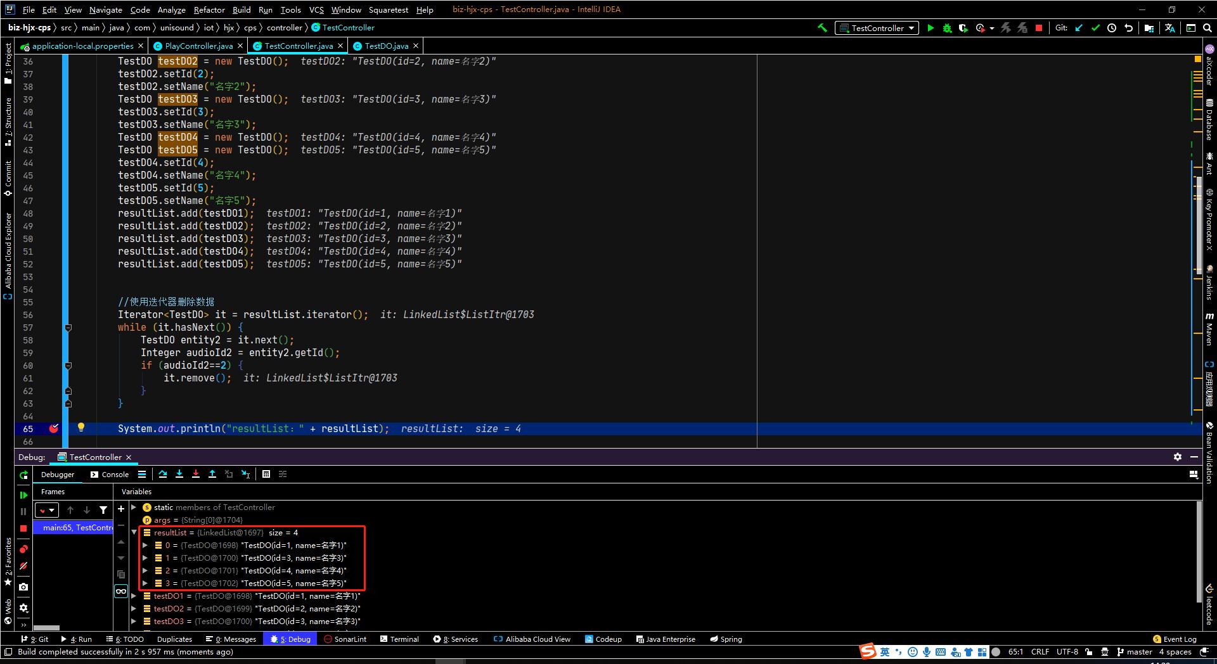Viewport: 1217px width, 664px height.
Task: Expand static members of TestController
Action: (134, 508)
